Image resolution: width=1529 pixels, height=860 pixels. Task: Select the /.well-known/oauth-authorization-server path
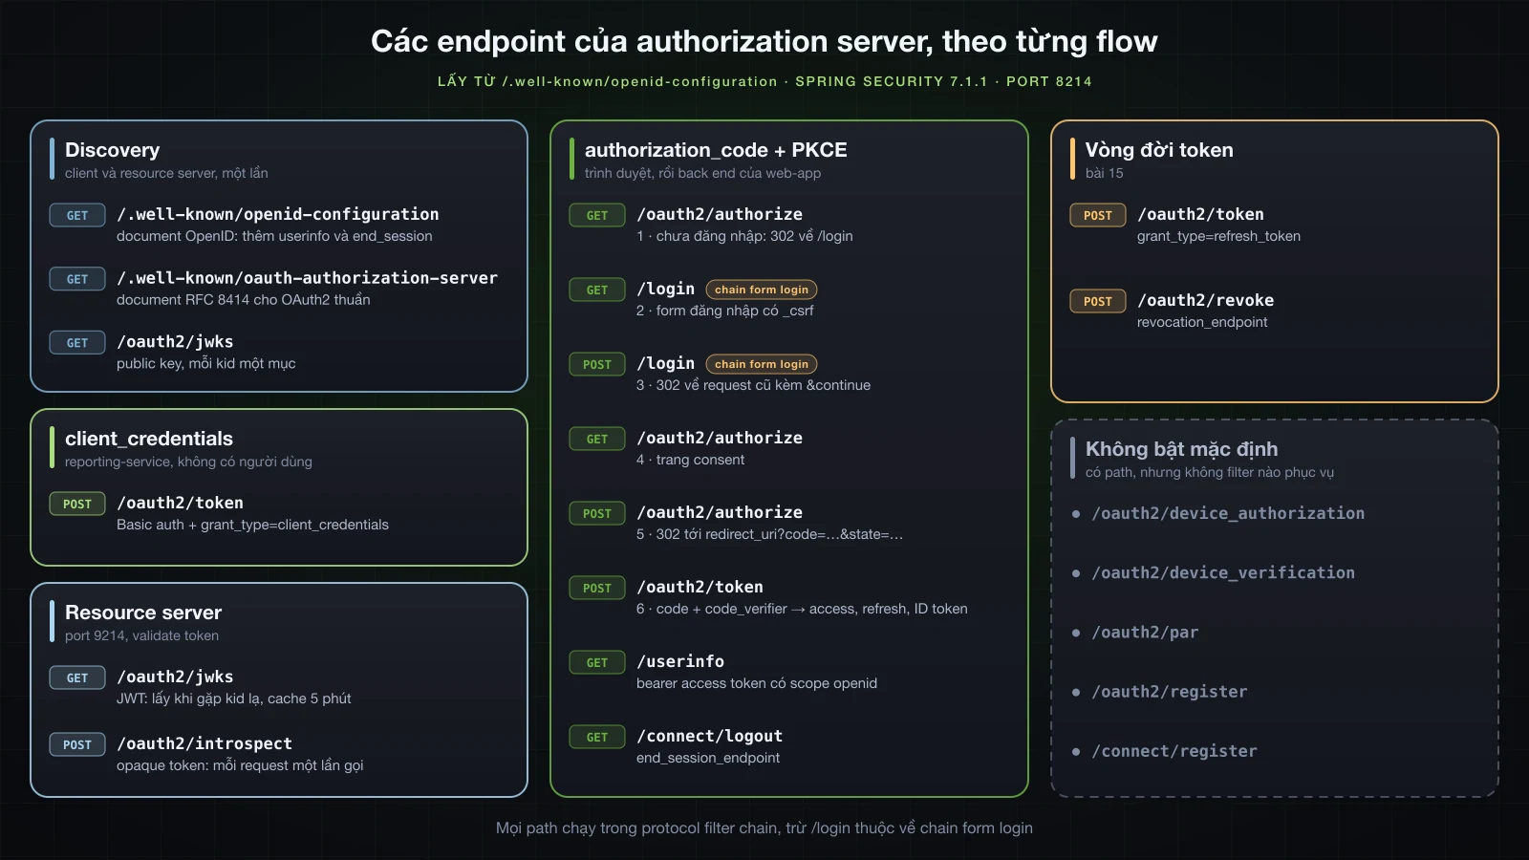pyautogui.click(x=307, y=278)
